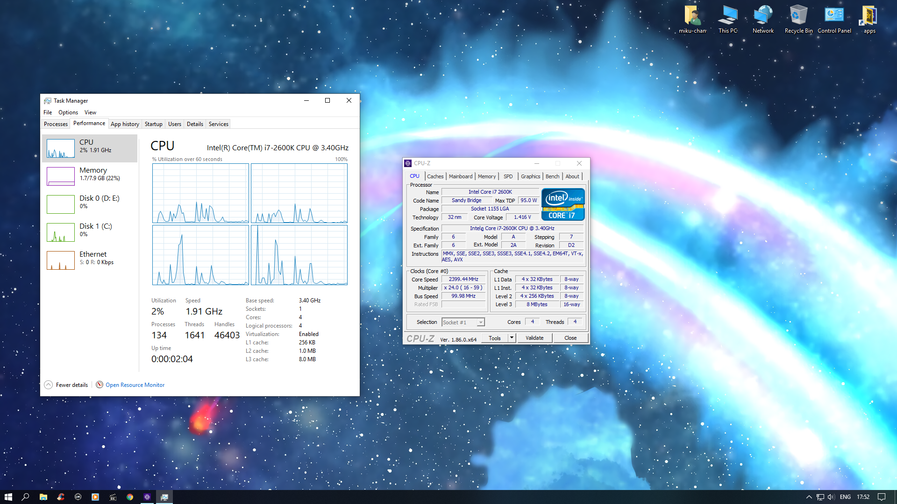Open the 17:52 clock flyout

pos(863,497)
